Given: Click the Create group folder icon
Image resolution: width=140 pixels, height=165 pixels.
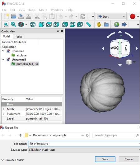Looking at the screenshot, I should 106,25.
